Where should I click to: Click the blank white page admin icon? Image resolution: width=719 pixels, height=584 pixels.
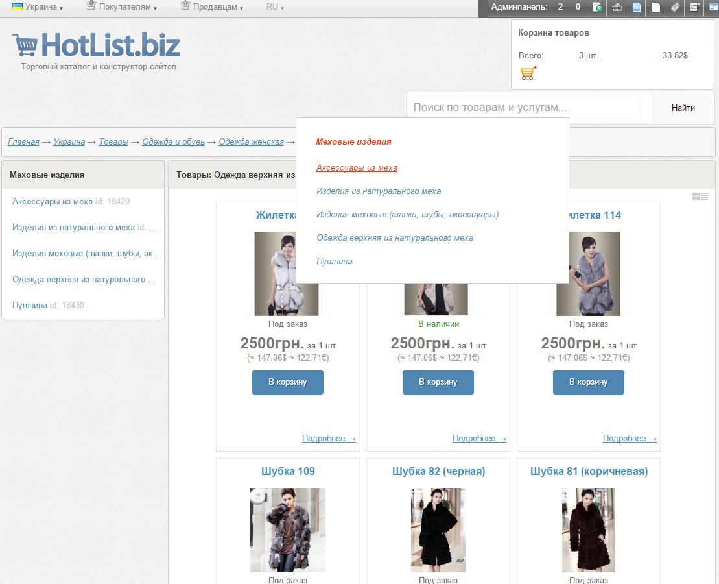(x=656, y=8)
